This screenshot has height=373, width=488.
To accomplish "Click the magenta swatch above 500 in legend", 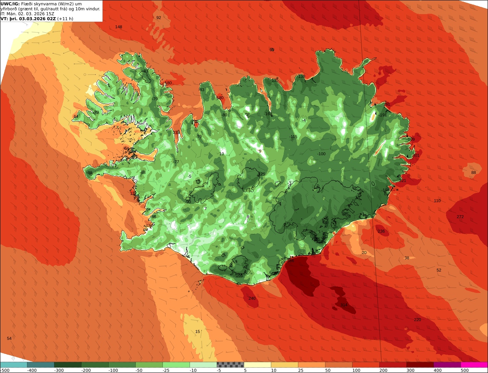I will tap(474, 365).
